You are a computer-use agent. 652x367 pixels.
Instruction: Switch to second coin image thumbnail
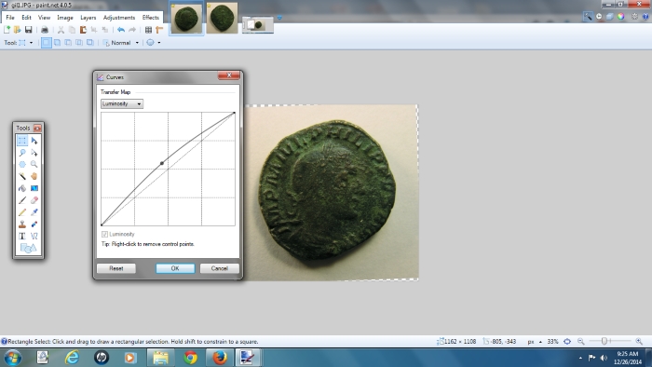[x=223, y=18]
